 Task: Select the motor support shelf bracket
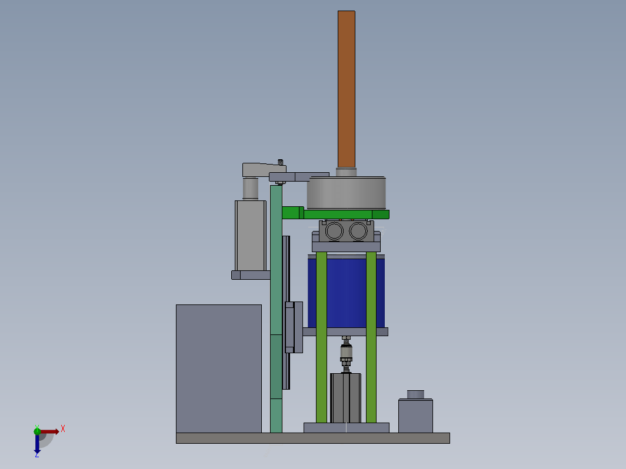point(251,275)
